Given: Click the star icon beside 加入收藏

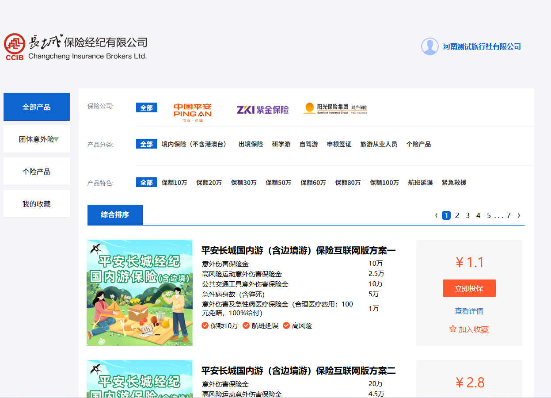Looking at the screenshot, I should pos(452,329).
